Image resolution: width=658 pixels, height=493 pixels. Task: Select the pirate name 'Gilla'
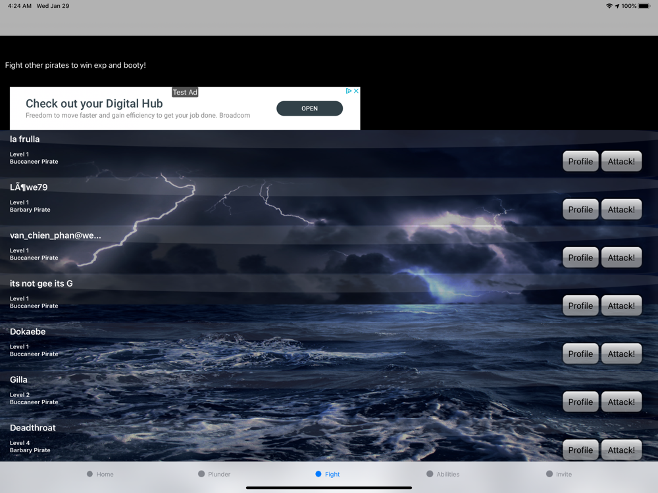[x=18, y=379]
